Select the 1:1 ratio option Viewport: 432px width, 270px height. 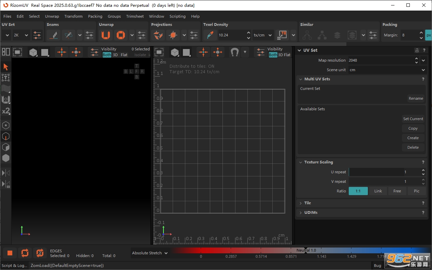(x=358, y=191)
